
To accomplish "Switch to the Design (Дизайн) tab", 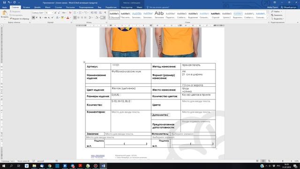I will coord(37,8).
